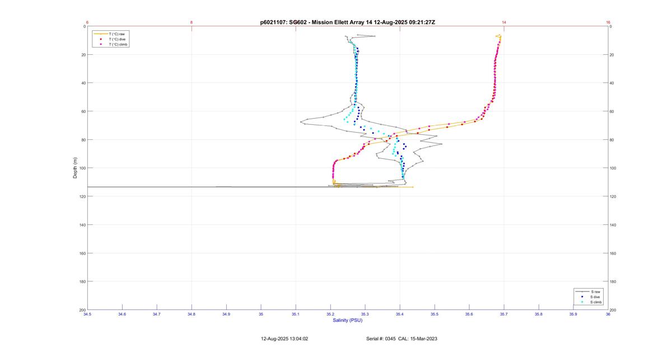Image resolution: width=672 pixels, height=348 pixels.
Task: Click the '140' tick on the right depth axis
Action: pos(613,225)
